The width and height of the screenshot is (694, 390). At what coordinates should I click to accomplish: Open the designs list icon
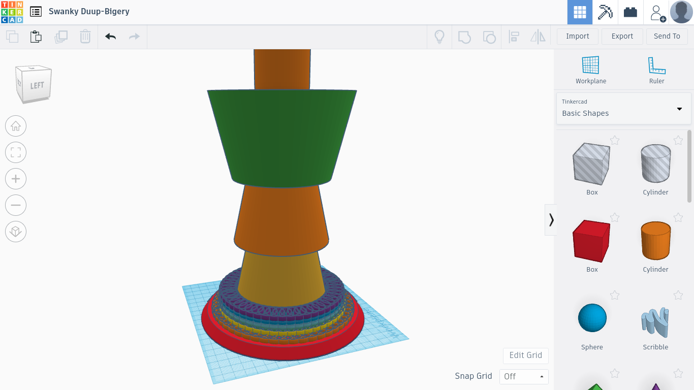[36, 12]
